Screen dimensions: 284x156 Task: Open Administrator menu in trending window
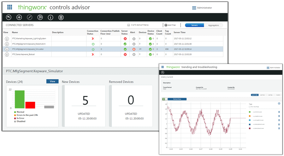click(x=273, y=68)
